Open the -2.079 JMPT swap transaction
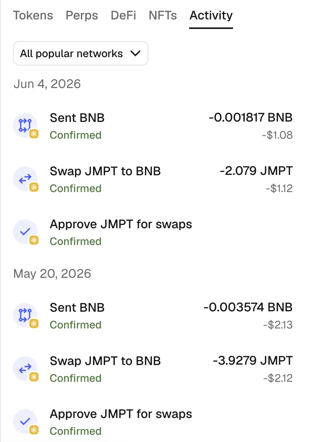The width and height of the screenshot is (315, 442). (153, 179)
